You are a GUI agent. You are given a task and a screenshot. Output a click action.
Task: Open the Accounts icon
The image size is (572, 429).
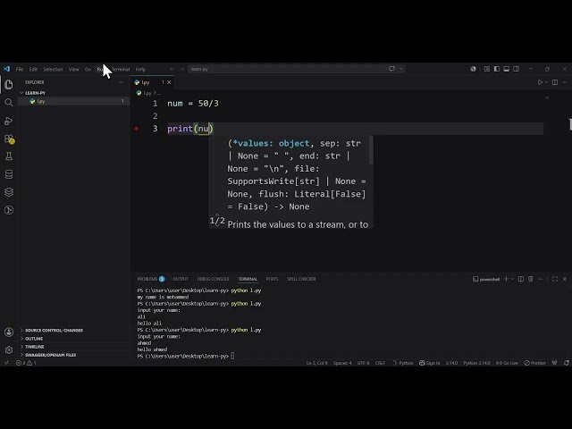pos(9,332)
